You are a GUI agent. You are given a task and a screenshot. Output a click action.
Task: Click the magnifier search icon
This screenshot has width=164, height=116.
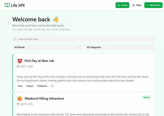(16, 39)
